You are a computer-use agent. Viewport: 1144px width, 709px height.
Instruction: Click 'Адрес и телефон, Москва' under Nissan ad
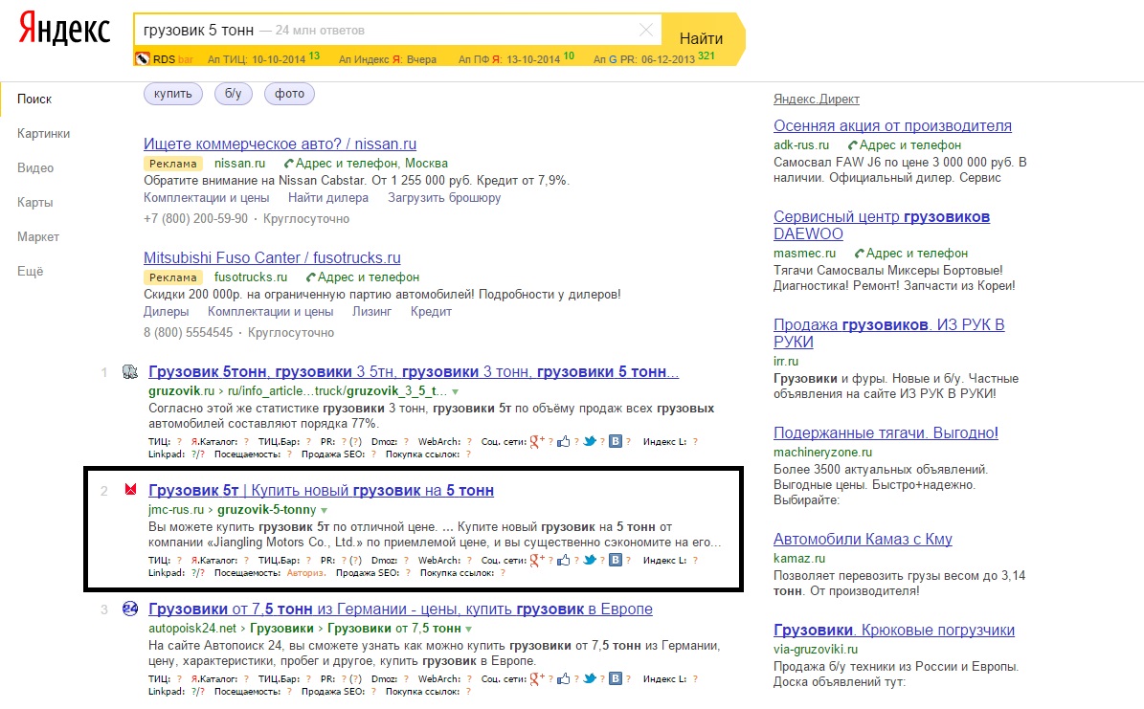tap(371, 164)
